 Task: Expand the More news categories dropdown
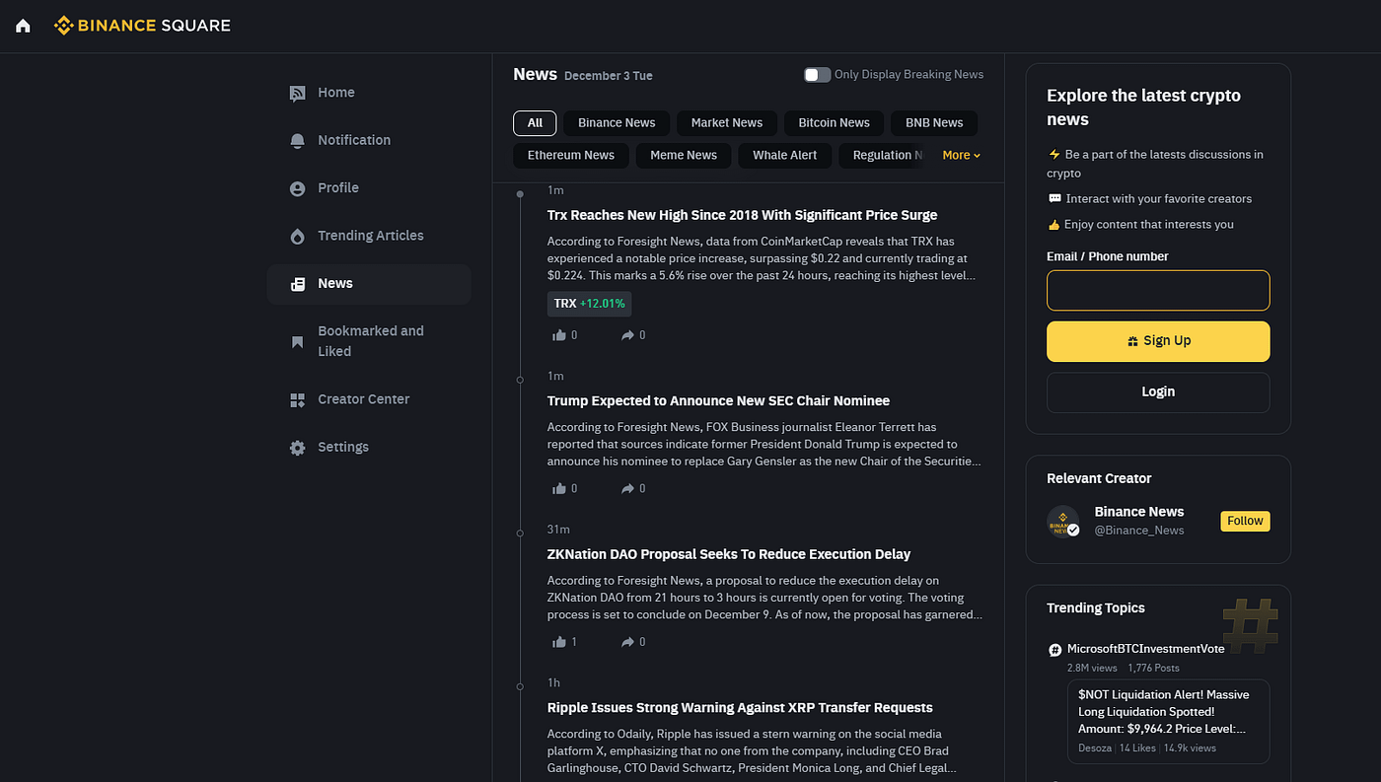coord(962,155)
